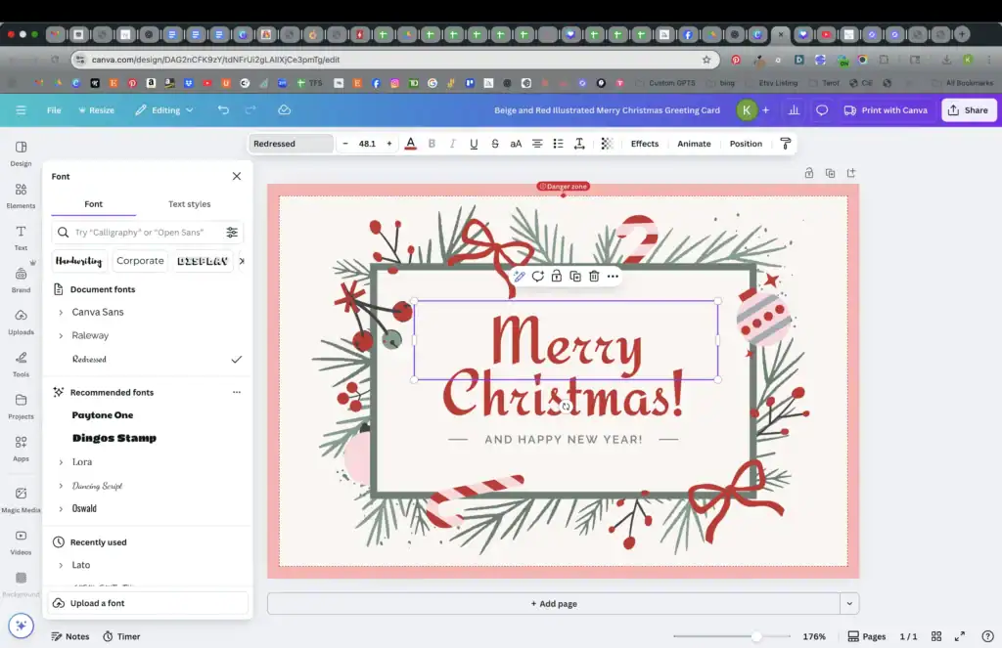The image size is (1002, 648).
Task: Open the Magic Media panel
Action: 20,497
